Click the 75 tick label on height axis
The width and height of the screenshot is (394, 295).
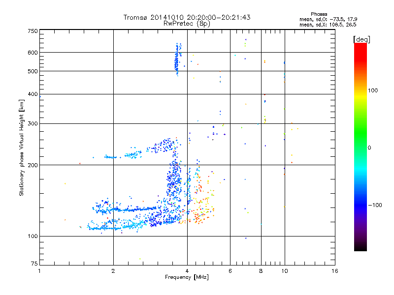tap(34, 264)
